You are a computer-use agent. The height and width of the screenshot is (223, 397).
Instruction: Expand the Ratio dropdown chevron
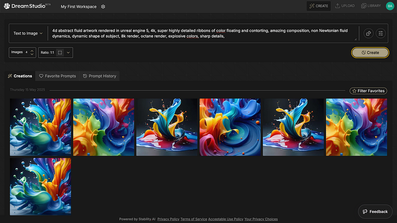pyautogui.click(x=68, y=53)
